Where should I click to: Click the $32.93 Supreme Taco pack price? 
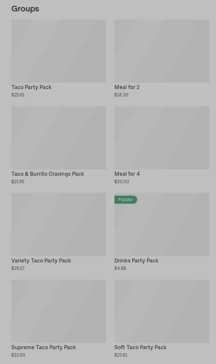click(x=18, y=355)
